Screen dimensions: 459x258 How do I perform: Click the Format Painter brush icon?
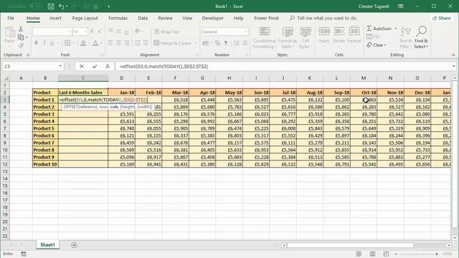pos(21,45)
